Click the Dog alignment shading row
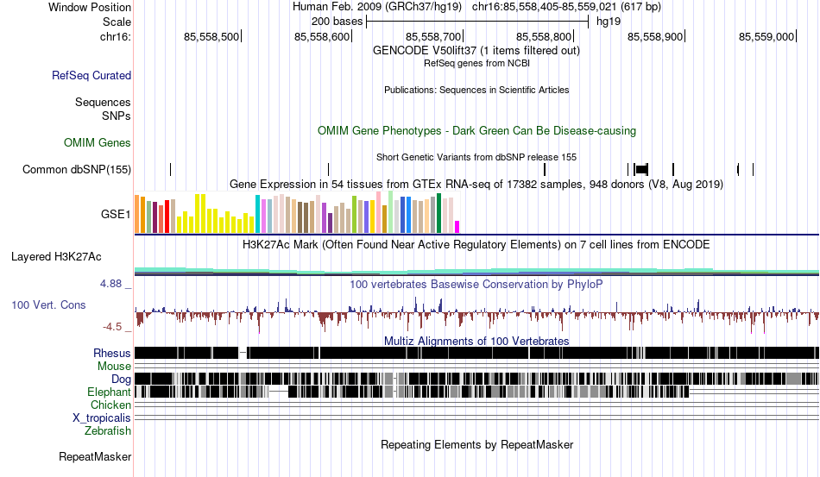Viewport: 820px width, 477px height. click(x=476, y=379)
